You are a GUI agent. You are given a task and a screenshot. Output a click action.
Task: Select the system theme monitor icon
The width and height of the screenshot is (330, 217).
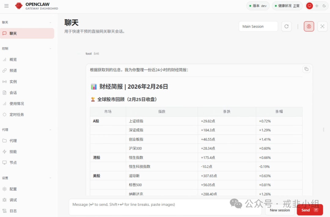310,6
